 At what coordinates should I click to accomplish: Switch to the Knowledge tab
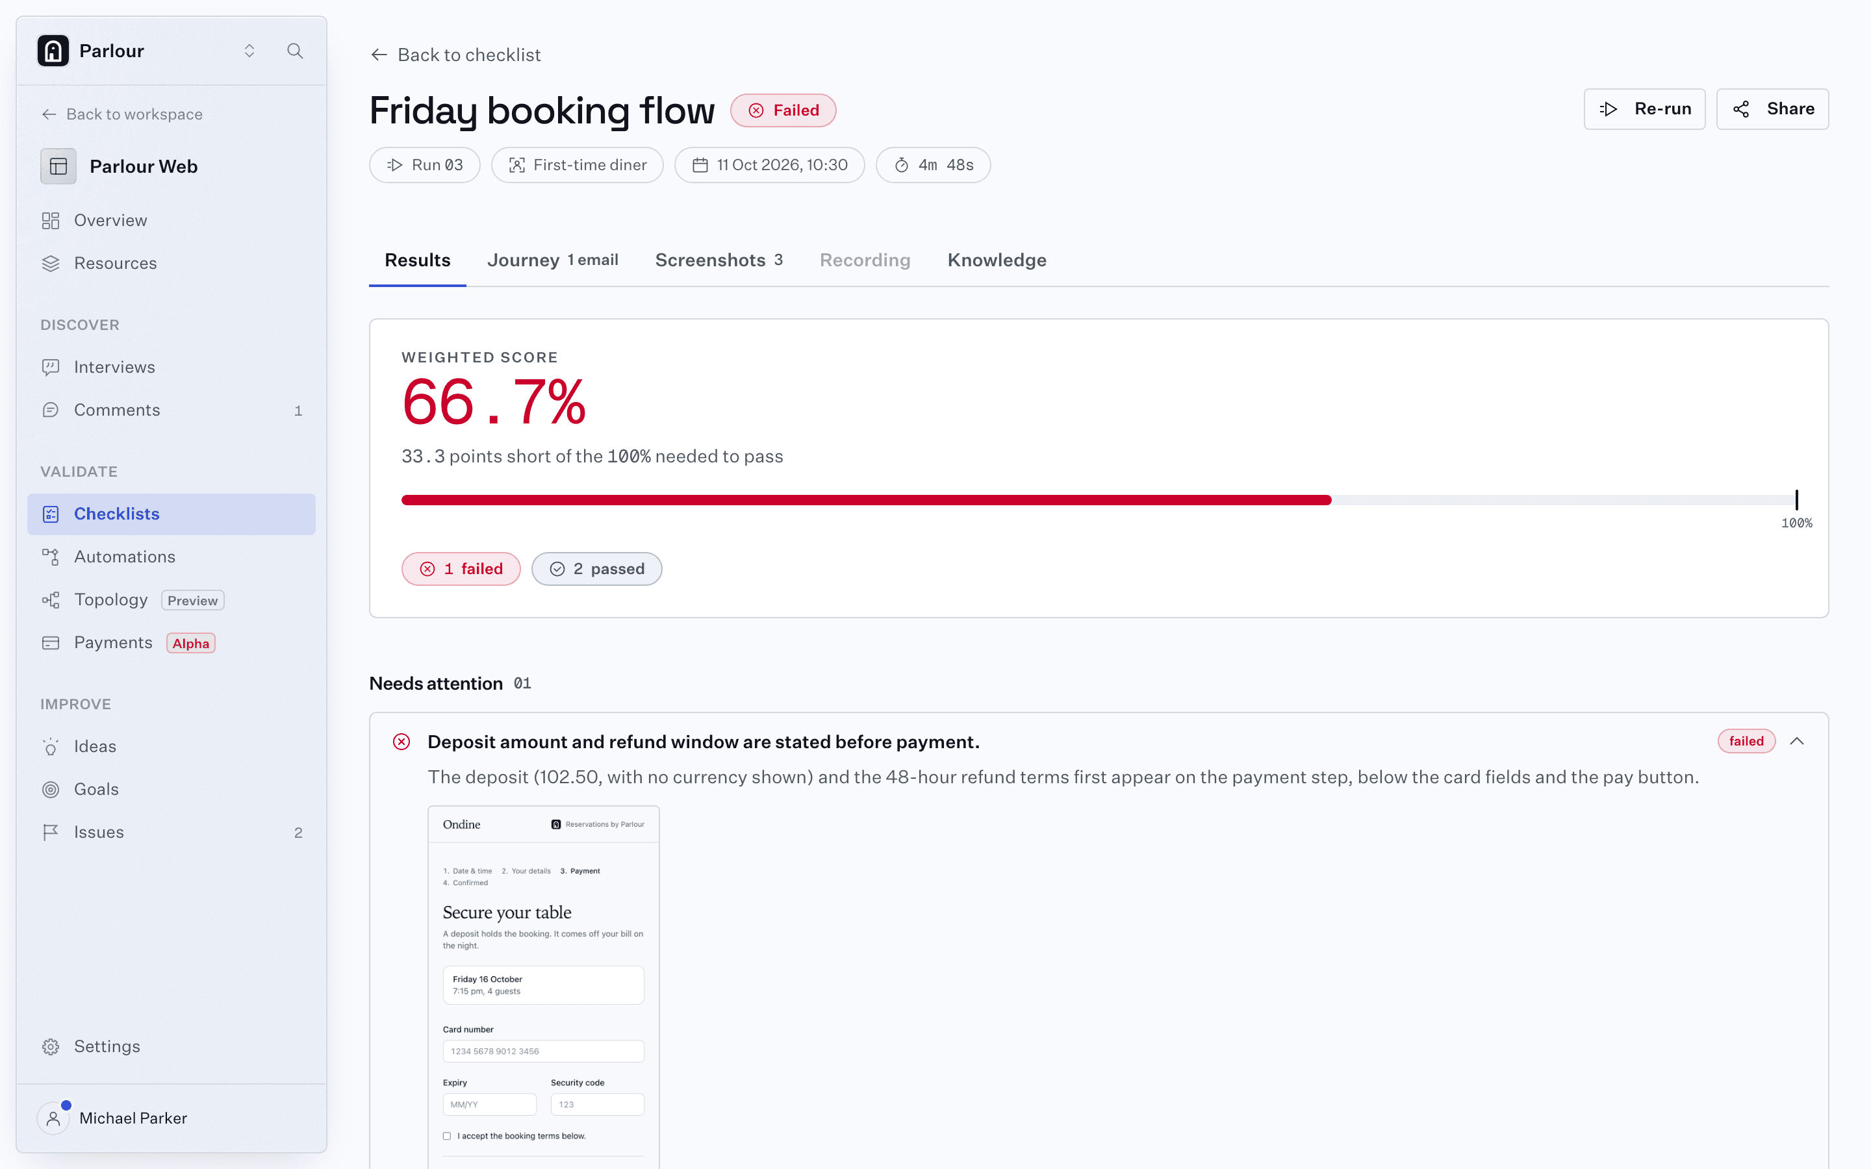[x=997, y=260]
